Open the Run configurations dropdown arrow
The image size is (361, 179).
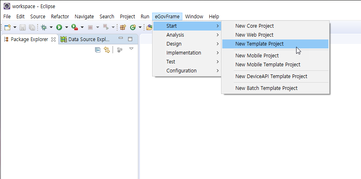pyautogui.click(x=66, y=27)
